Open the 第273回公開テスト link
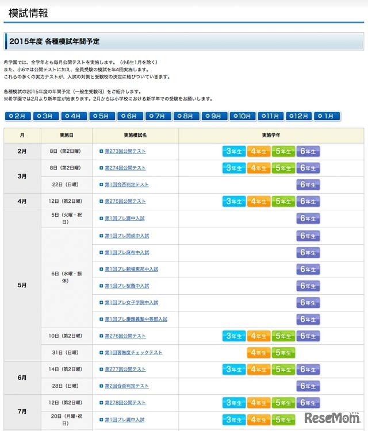 pos(125,151)
